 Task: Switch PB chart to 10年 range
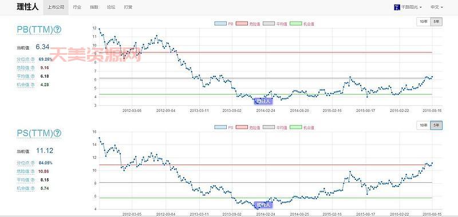(424, 22)
